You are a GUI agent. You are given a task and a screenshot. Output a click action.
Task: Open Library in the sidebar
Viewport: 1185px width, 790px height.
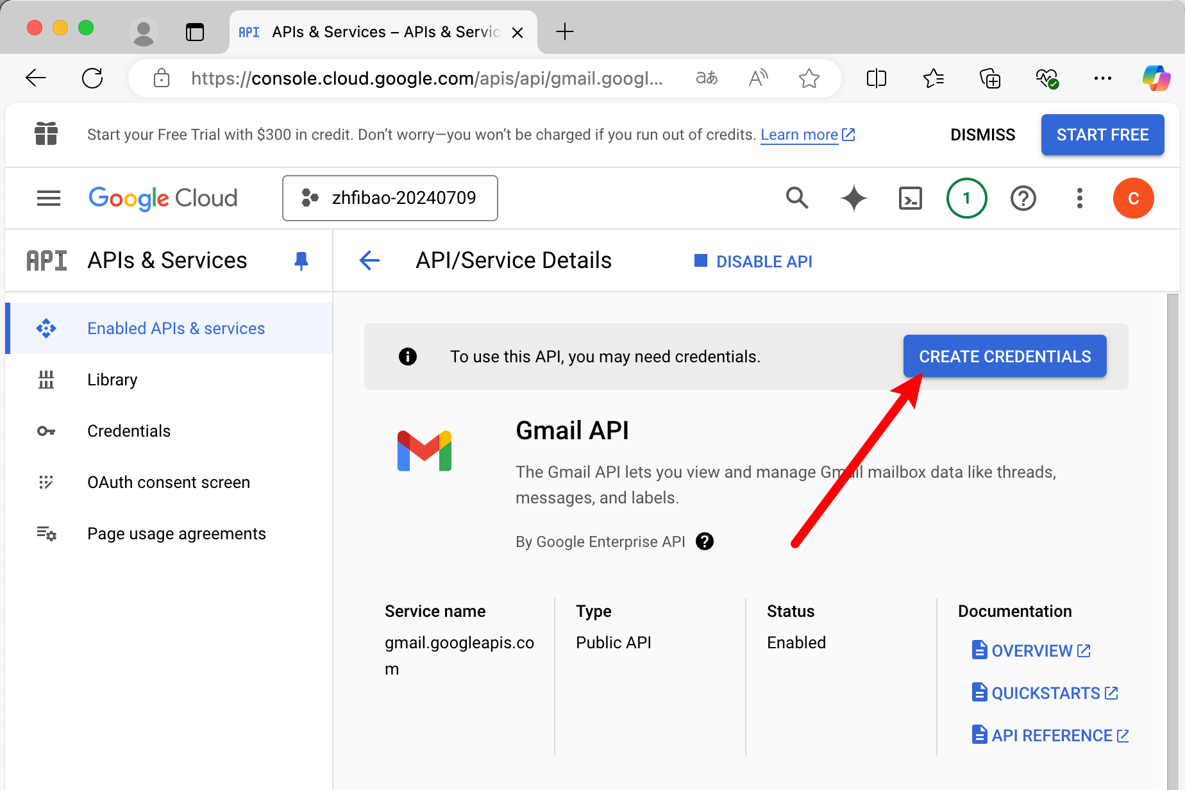169,380
